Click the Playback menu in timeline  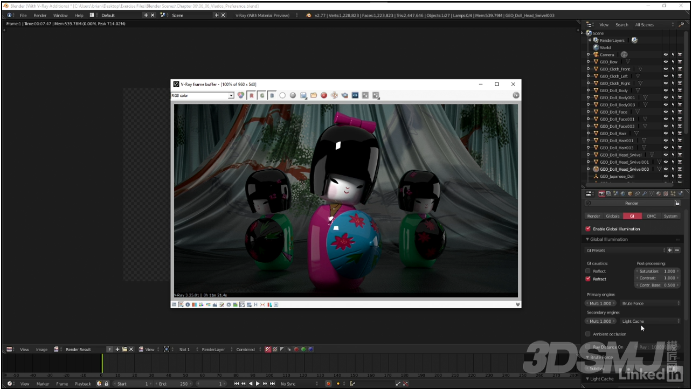(82, 384)
